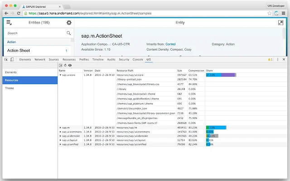Screen dimensions: 290x181
Task: Click the green lock icon in address bar
Action: coord(26,13)
